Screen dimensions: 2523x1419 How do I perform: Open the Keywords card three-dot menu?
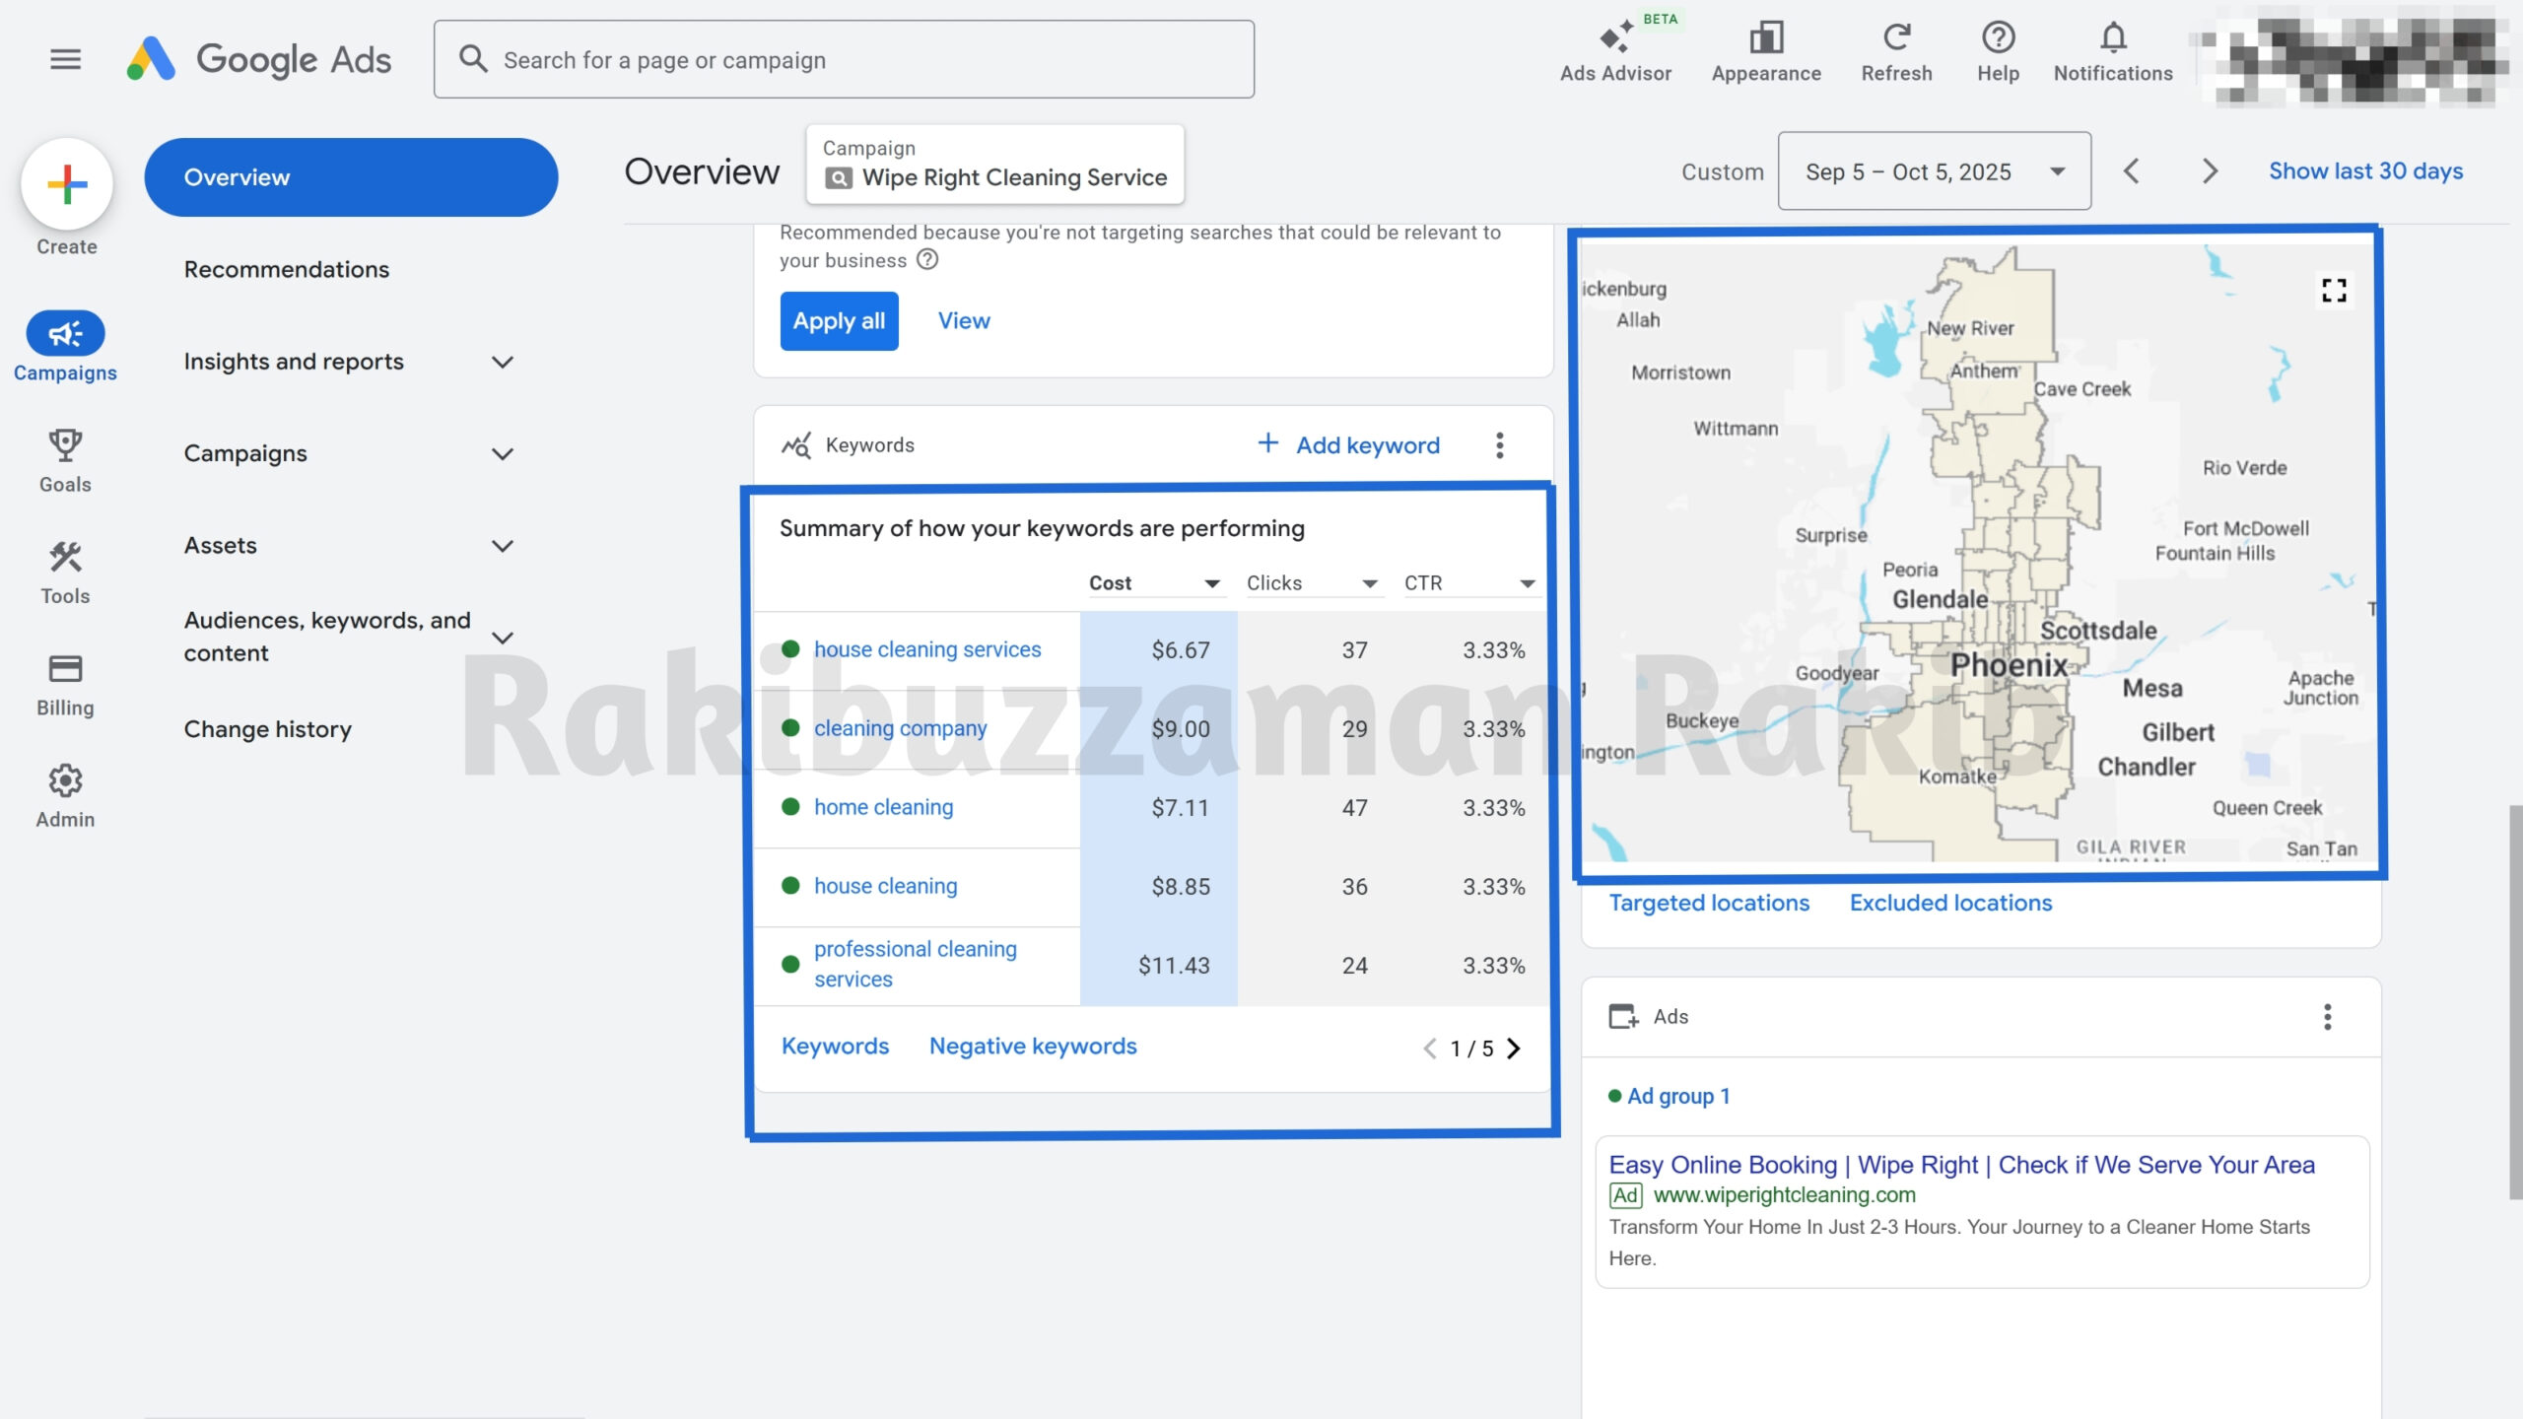[1500, 445]
